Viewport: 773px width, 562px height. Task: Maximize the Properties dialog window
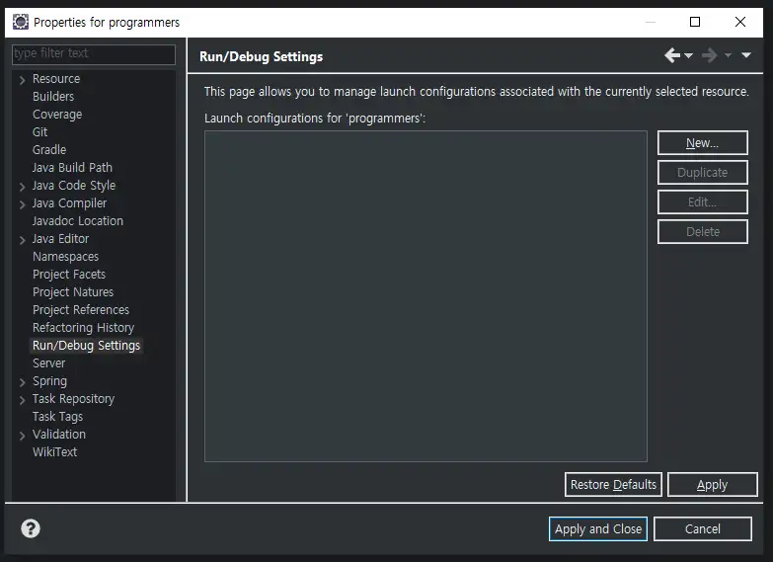click(x=695, y=22)
